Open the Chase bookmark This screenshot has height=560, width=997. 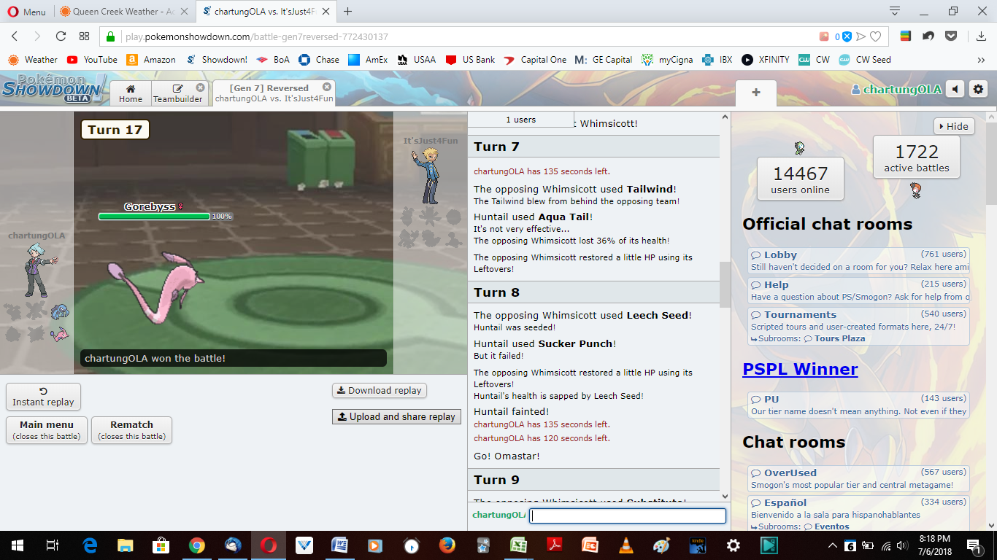coord(320,60)
